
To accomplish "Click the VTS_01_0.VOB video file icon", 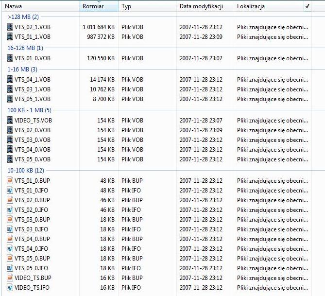I will (10, 58).
